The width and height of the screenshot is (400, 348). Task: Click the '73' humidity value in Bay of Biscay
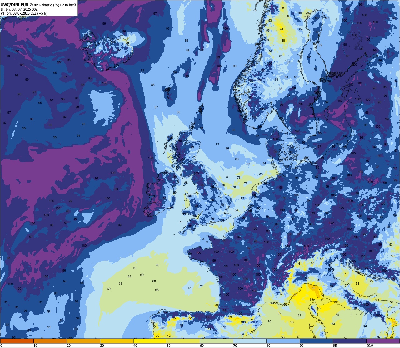[x=189, y=288]
